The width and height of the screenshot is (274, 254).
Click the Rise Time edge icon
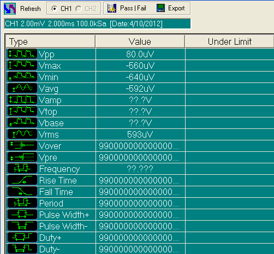click(x=22, y=180)
